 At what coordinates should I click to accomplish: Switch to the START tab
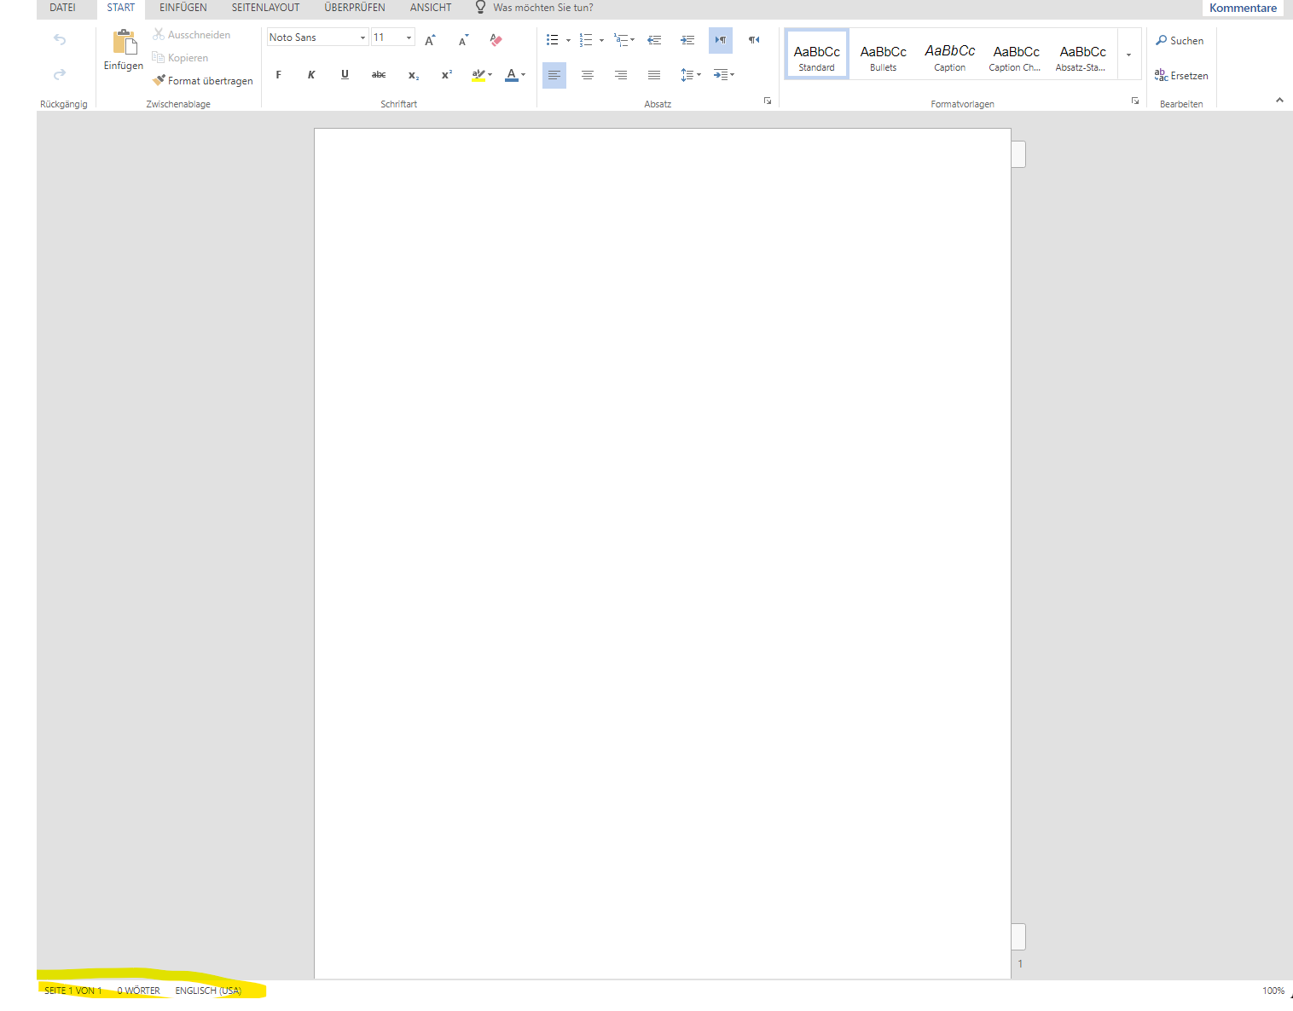121,8
